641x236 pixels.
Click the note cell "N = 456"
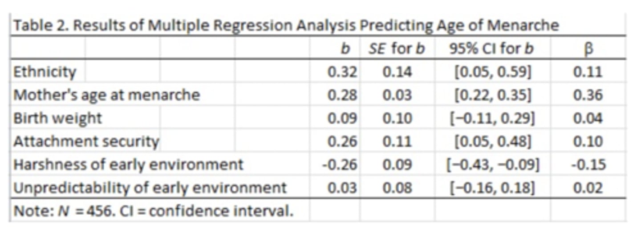(x=153, y=211)
